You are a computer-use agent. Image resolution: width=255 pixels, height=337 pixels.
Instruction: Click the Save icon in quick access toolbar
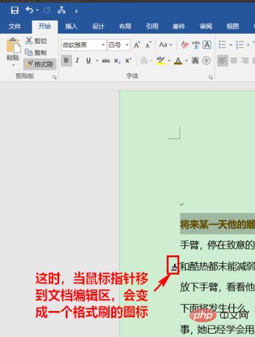[x=15, y=10]
